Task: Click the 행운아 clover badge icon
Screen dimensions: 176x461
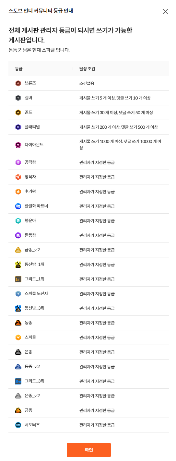Action: click(x=18, y=221)
